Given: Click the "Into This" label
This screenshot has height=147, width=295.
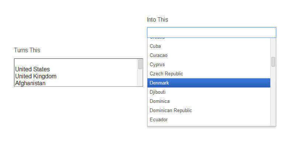Looking at the screenshot, I should pos(157,19).
